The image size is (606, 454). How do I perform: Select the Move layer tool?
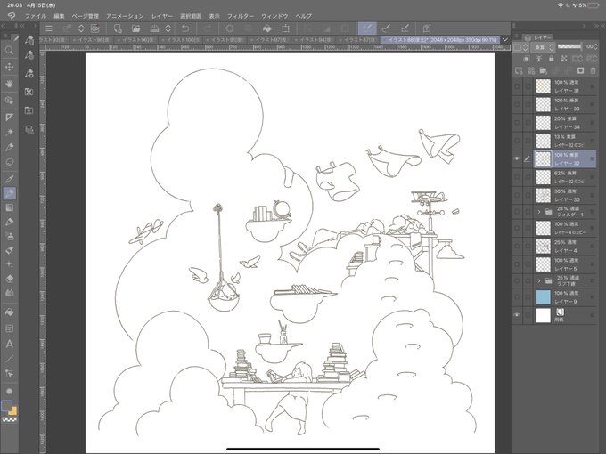(x=9, y=67)
